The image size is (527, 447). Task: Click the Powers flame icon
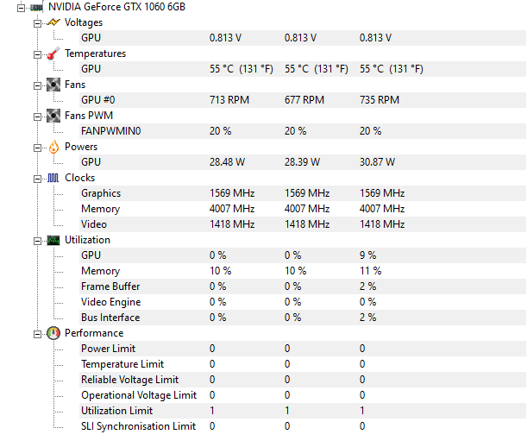tap(53, 147)
